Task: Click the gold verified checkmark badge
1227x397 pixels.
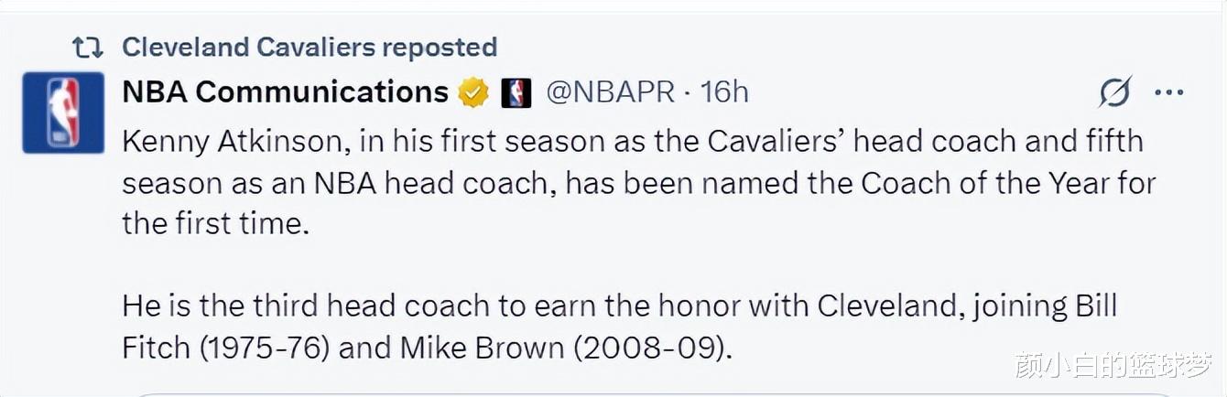Action: tap(473, 92)
